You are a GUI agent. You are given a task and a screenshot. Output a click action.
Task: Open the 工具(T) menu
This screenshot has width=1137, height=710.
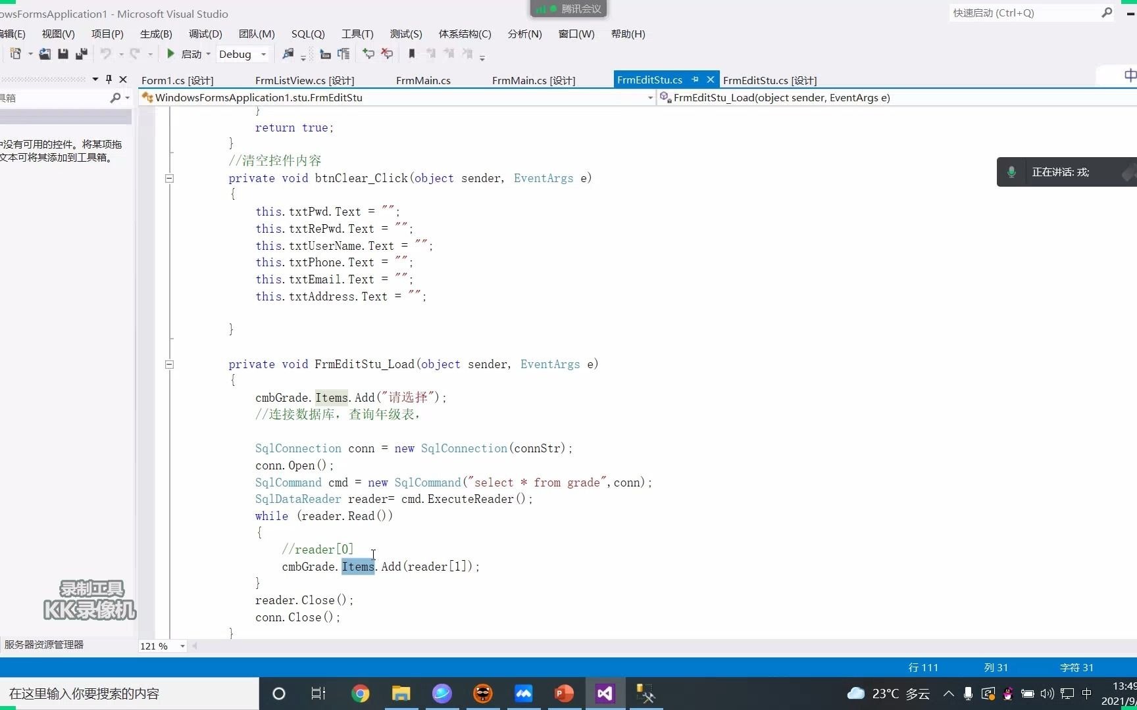click(357, 34)
